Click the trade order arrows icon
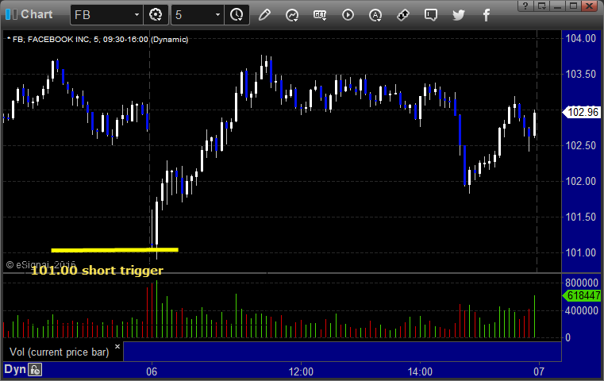 (x=403, y=15)
